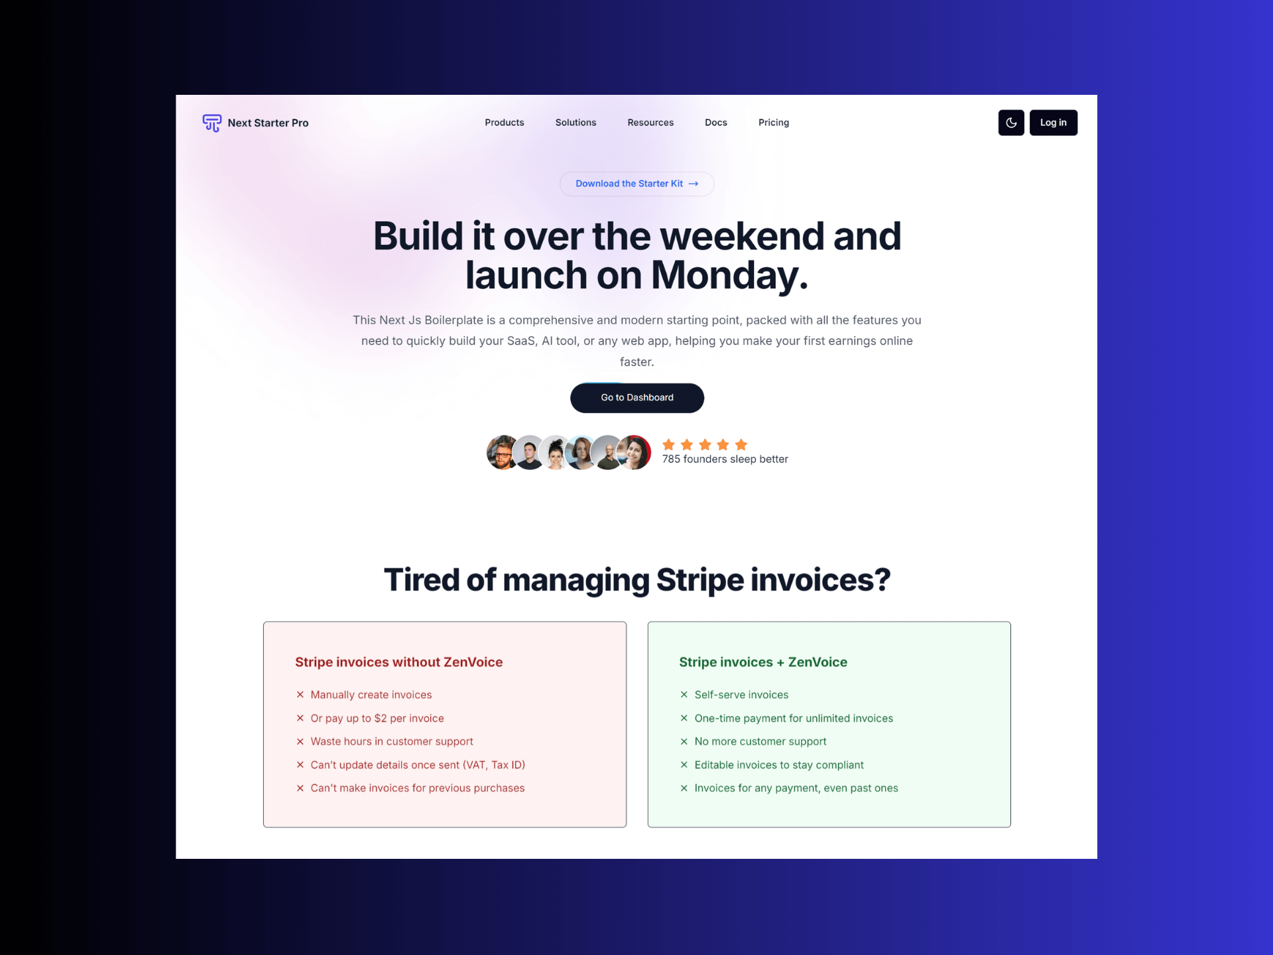
Task: Click the 'Or pay up to $2 per invoice' text
Action: pyautogui.click(x=377, y=718)
